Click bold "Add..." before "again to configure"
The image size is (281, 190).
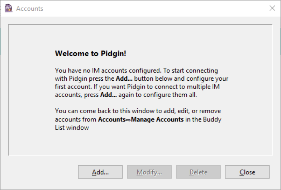pos(108,95)
